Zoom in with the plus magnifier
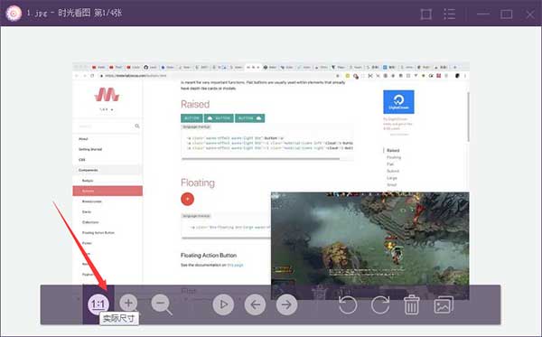Viewport: 542px width, 337px height. (x=129, y=304)
